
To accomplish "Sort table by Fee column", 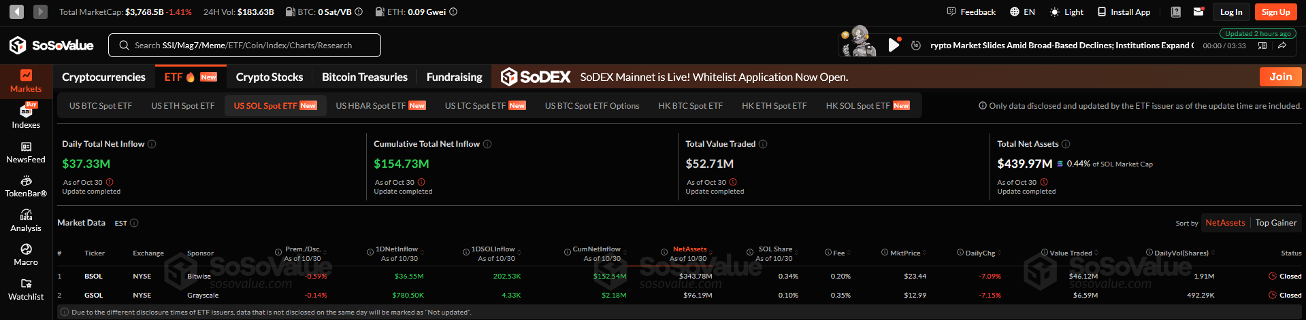I will (x=838, y=253).
